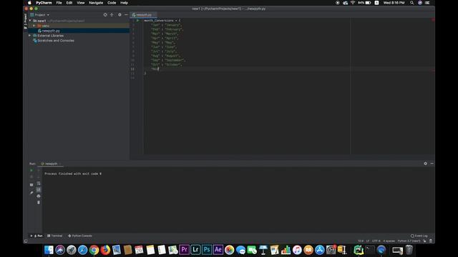Open the Edit menu
Screen dimensions: 458x257
[x=69, y=3]
